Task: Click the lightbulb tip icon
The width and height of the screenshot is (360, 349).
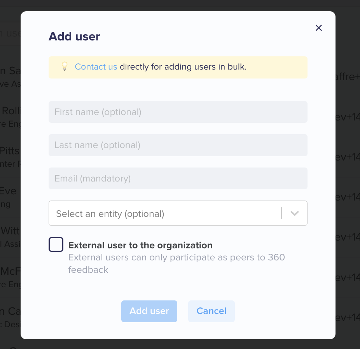Action: coord(65,66)
